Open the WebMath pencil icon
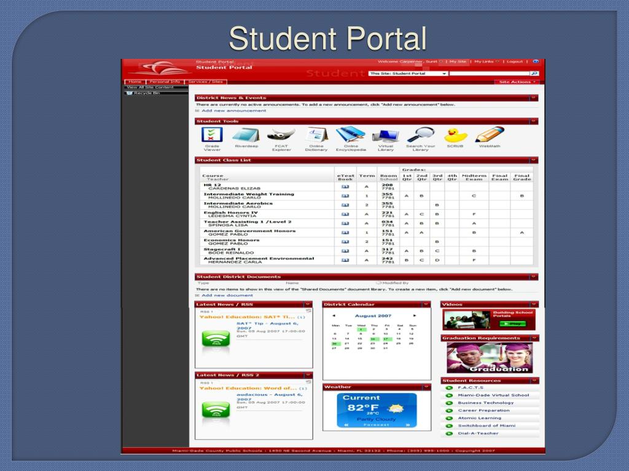The height and width of the screenshot is (471, 629). click(x=490, y=135)
